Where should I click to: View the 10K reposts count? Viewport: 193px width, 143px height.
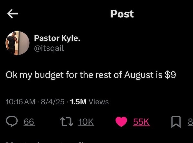86,121
